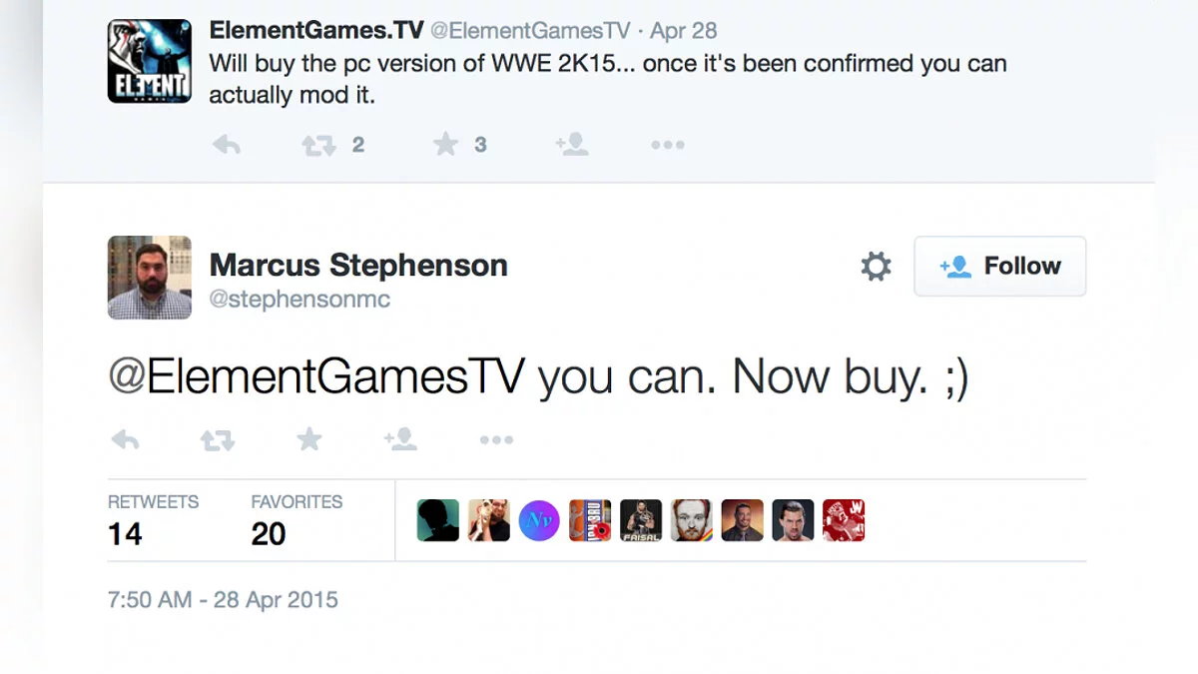Click the purple Nv avatar in favoriters
This screenshot has width=1198, height=674.
539,520
